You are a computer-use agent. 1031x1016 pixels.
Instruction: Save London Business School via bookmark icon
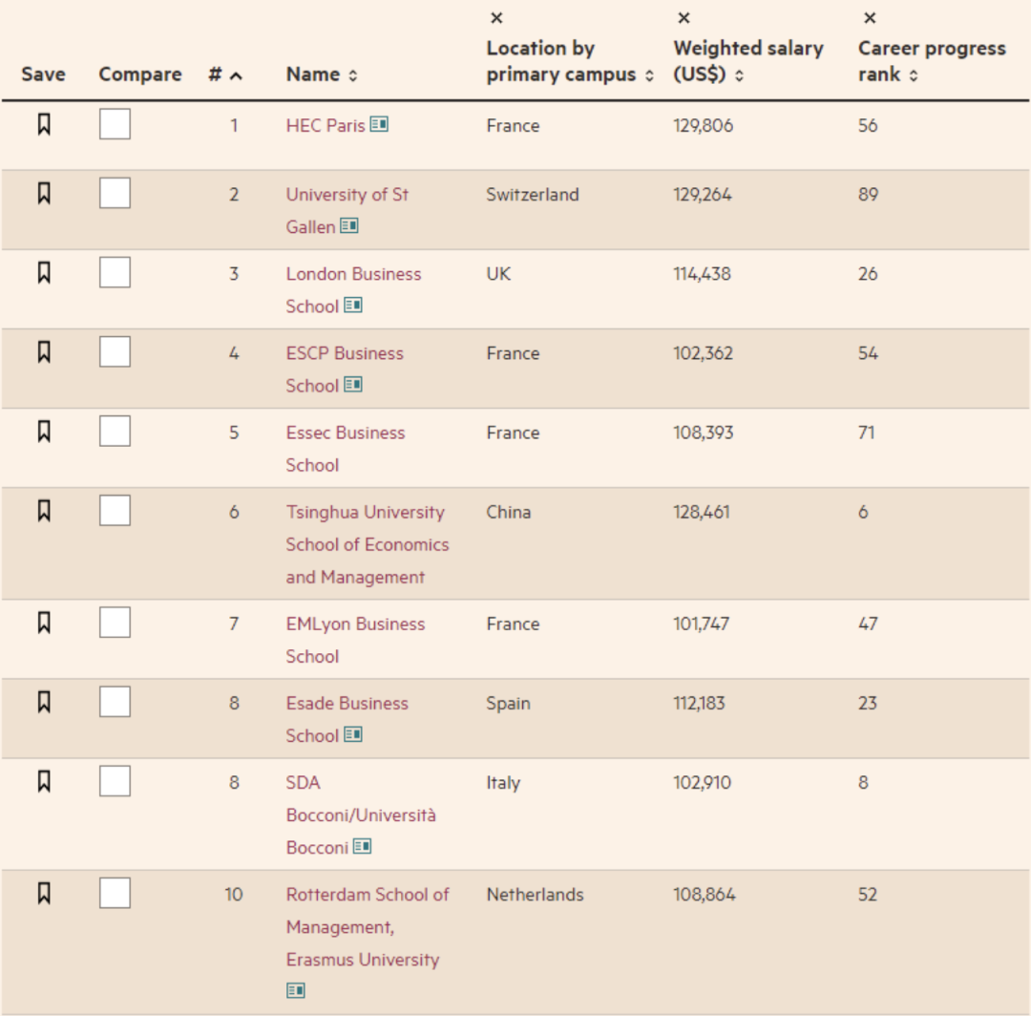44,273
